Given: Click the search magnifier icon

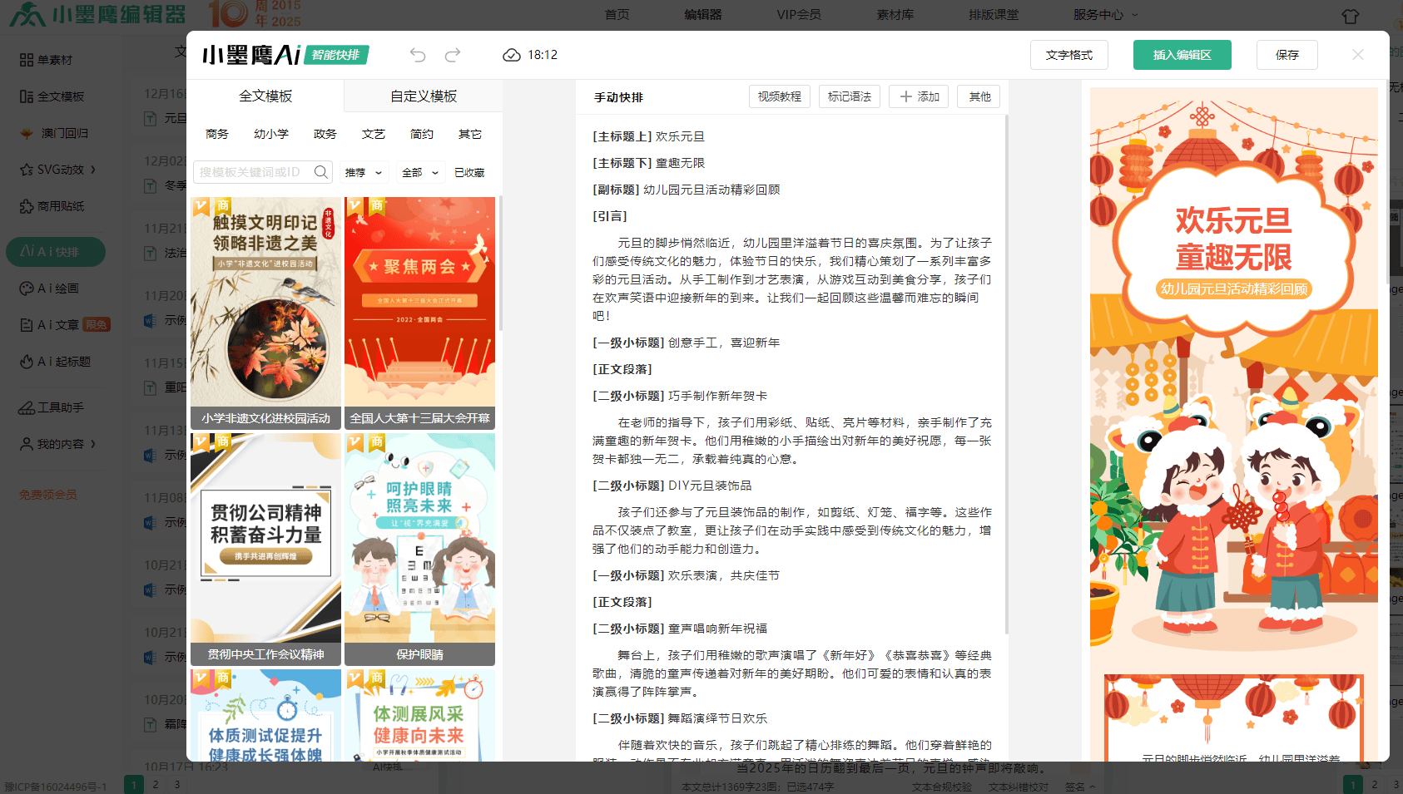Looking at the screenshot, I should point(320,172).
